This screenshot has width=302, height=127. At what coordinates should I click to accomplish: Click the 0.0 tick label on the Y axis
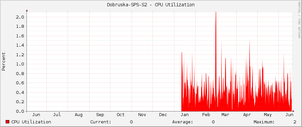(x=20, y=111)
